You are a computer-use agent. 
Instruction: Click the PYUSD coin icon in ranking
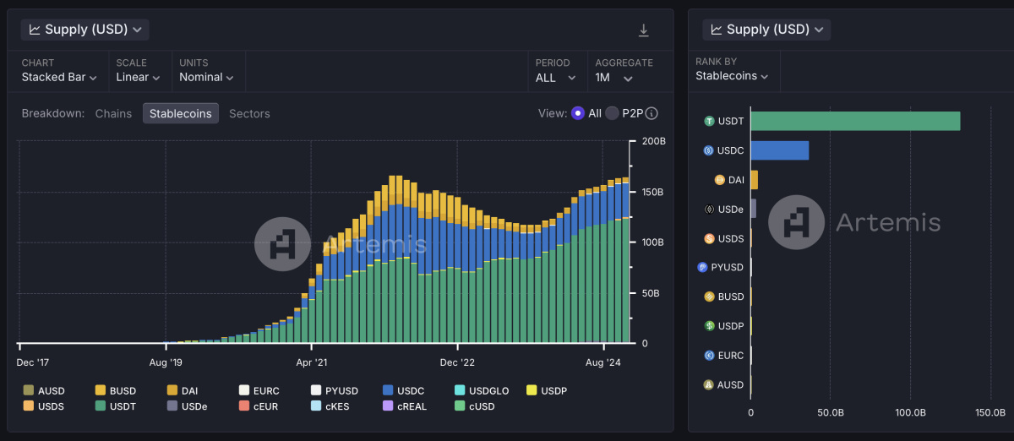pyautogui.click(x=702, y=268)
